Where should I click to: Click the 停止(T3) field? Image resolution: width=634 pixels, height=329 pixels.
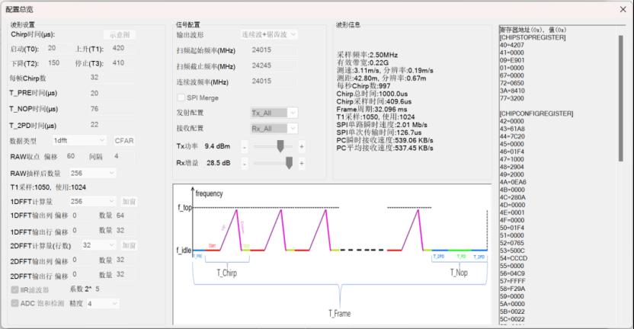123,63
